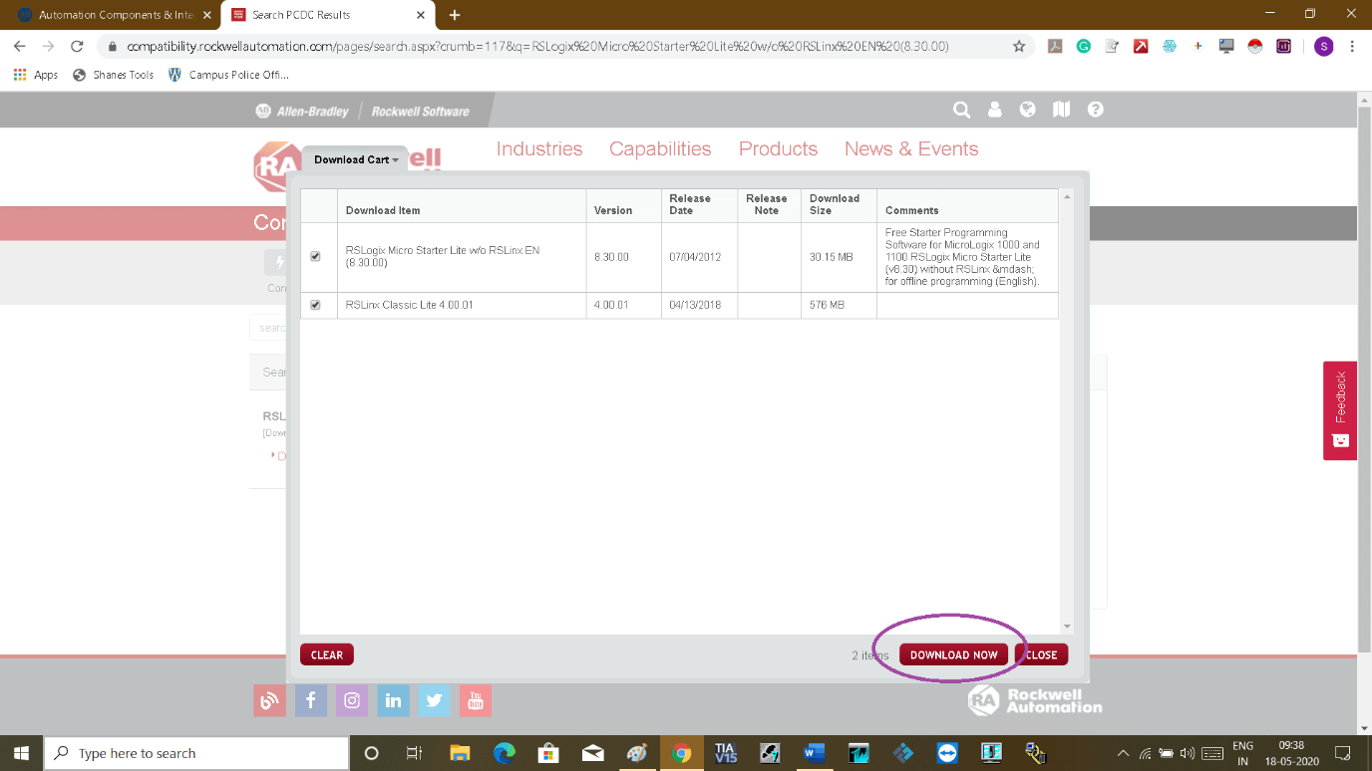Open the Chrome profile avatar S
Image resolution: width=1372 pixels, height=771 pixels.
click(x=1323, y=46)
